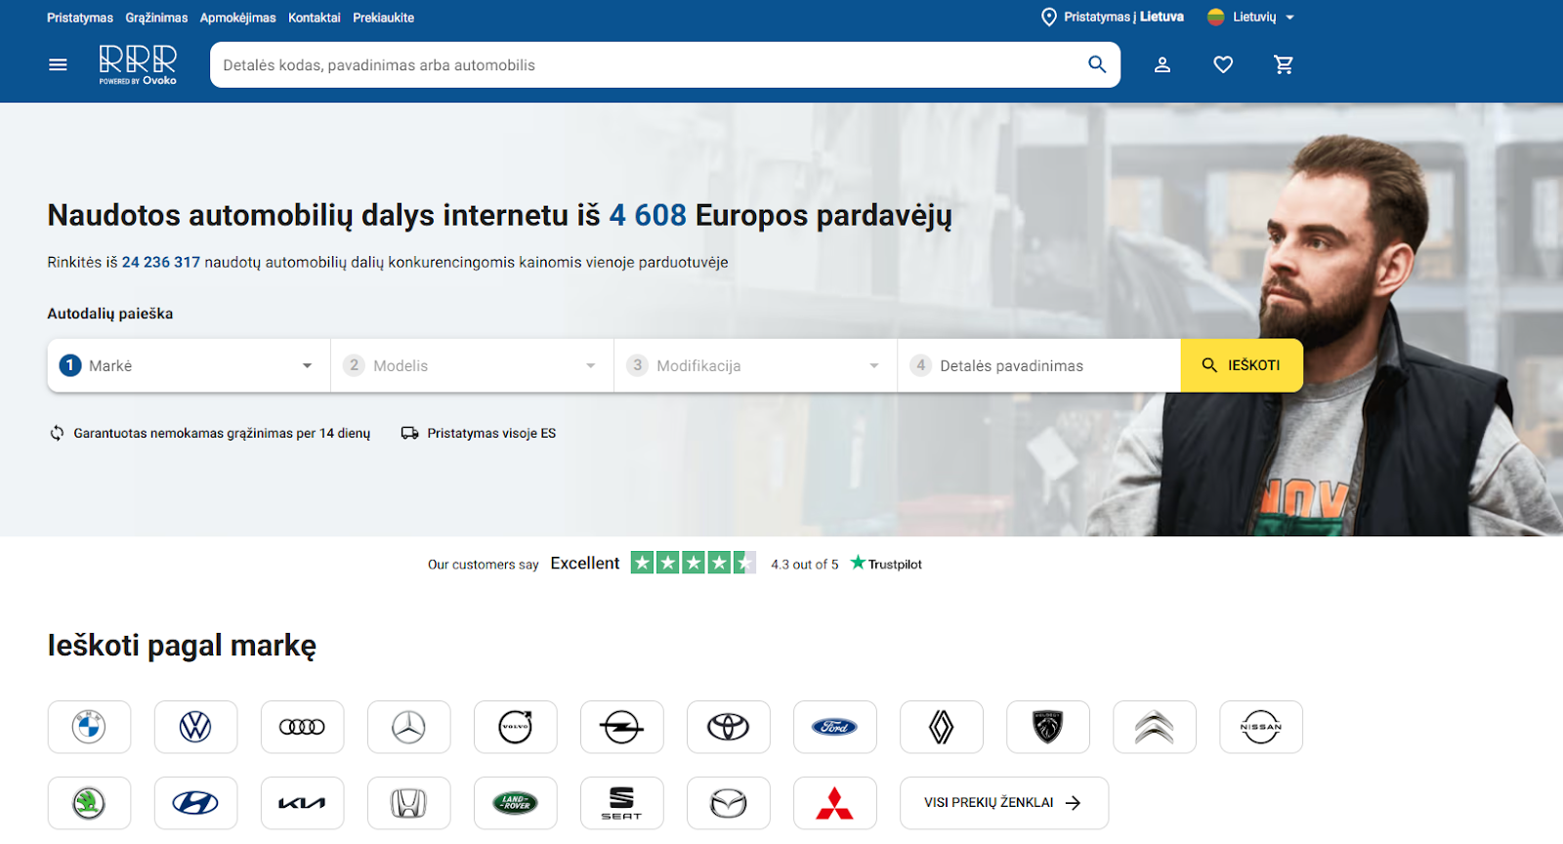This screenshot has height=844, width=1563.
Task: Open the shopping cart icon
Action: click(x=1284, y=64)
